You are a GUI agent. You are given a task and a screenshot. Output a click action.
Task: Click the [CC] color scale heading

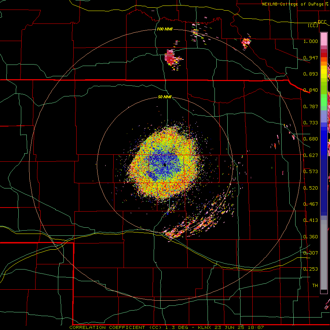point(313,25)
